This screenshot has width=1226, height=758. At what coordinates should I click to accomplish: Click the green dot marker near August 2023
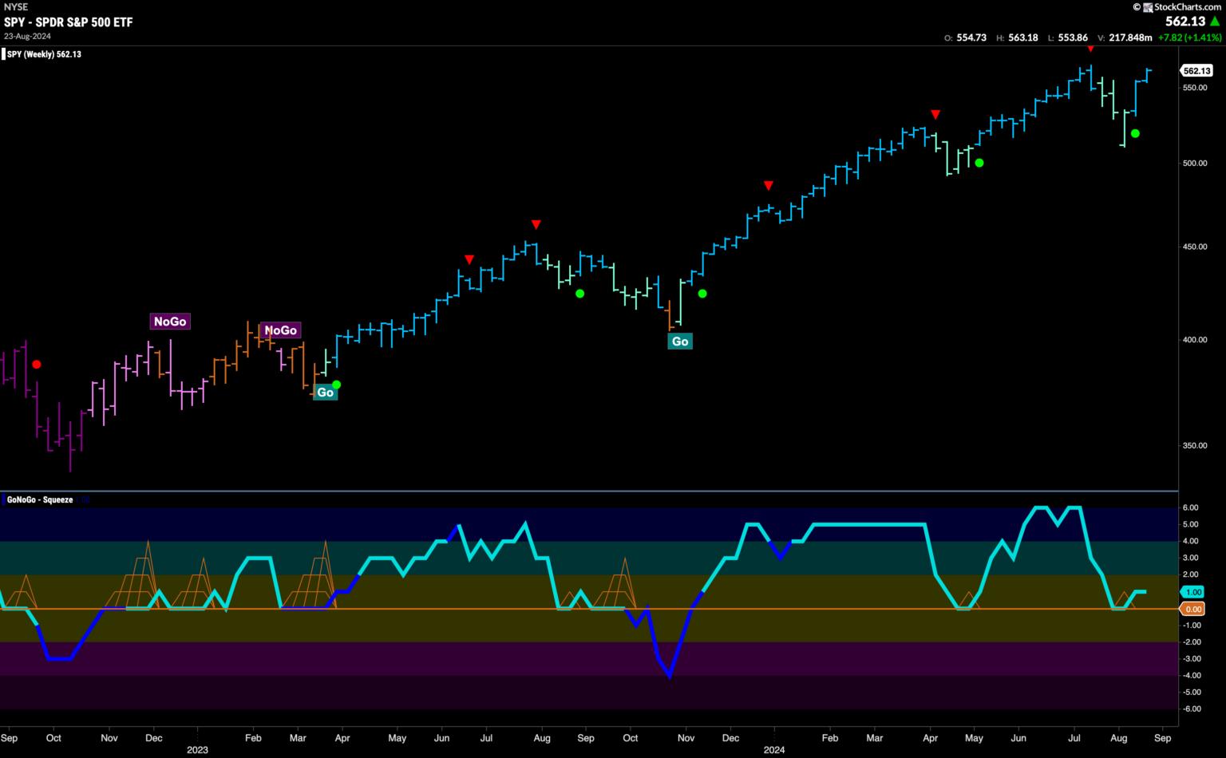(x=579, y=294)
